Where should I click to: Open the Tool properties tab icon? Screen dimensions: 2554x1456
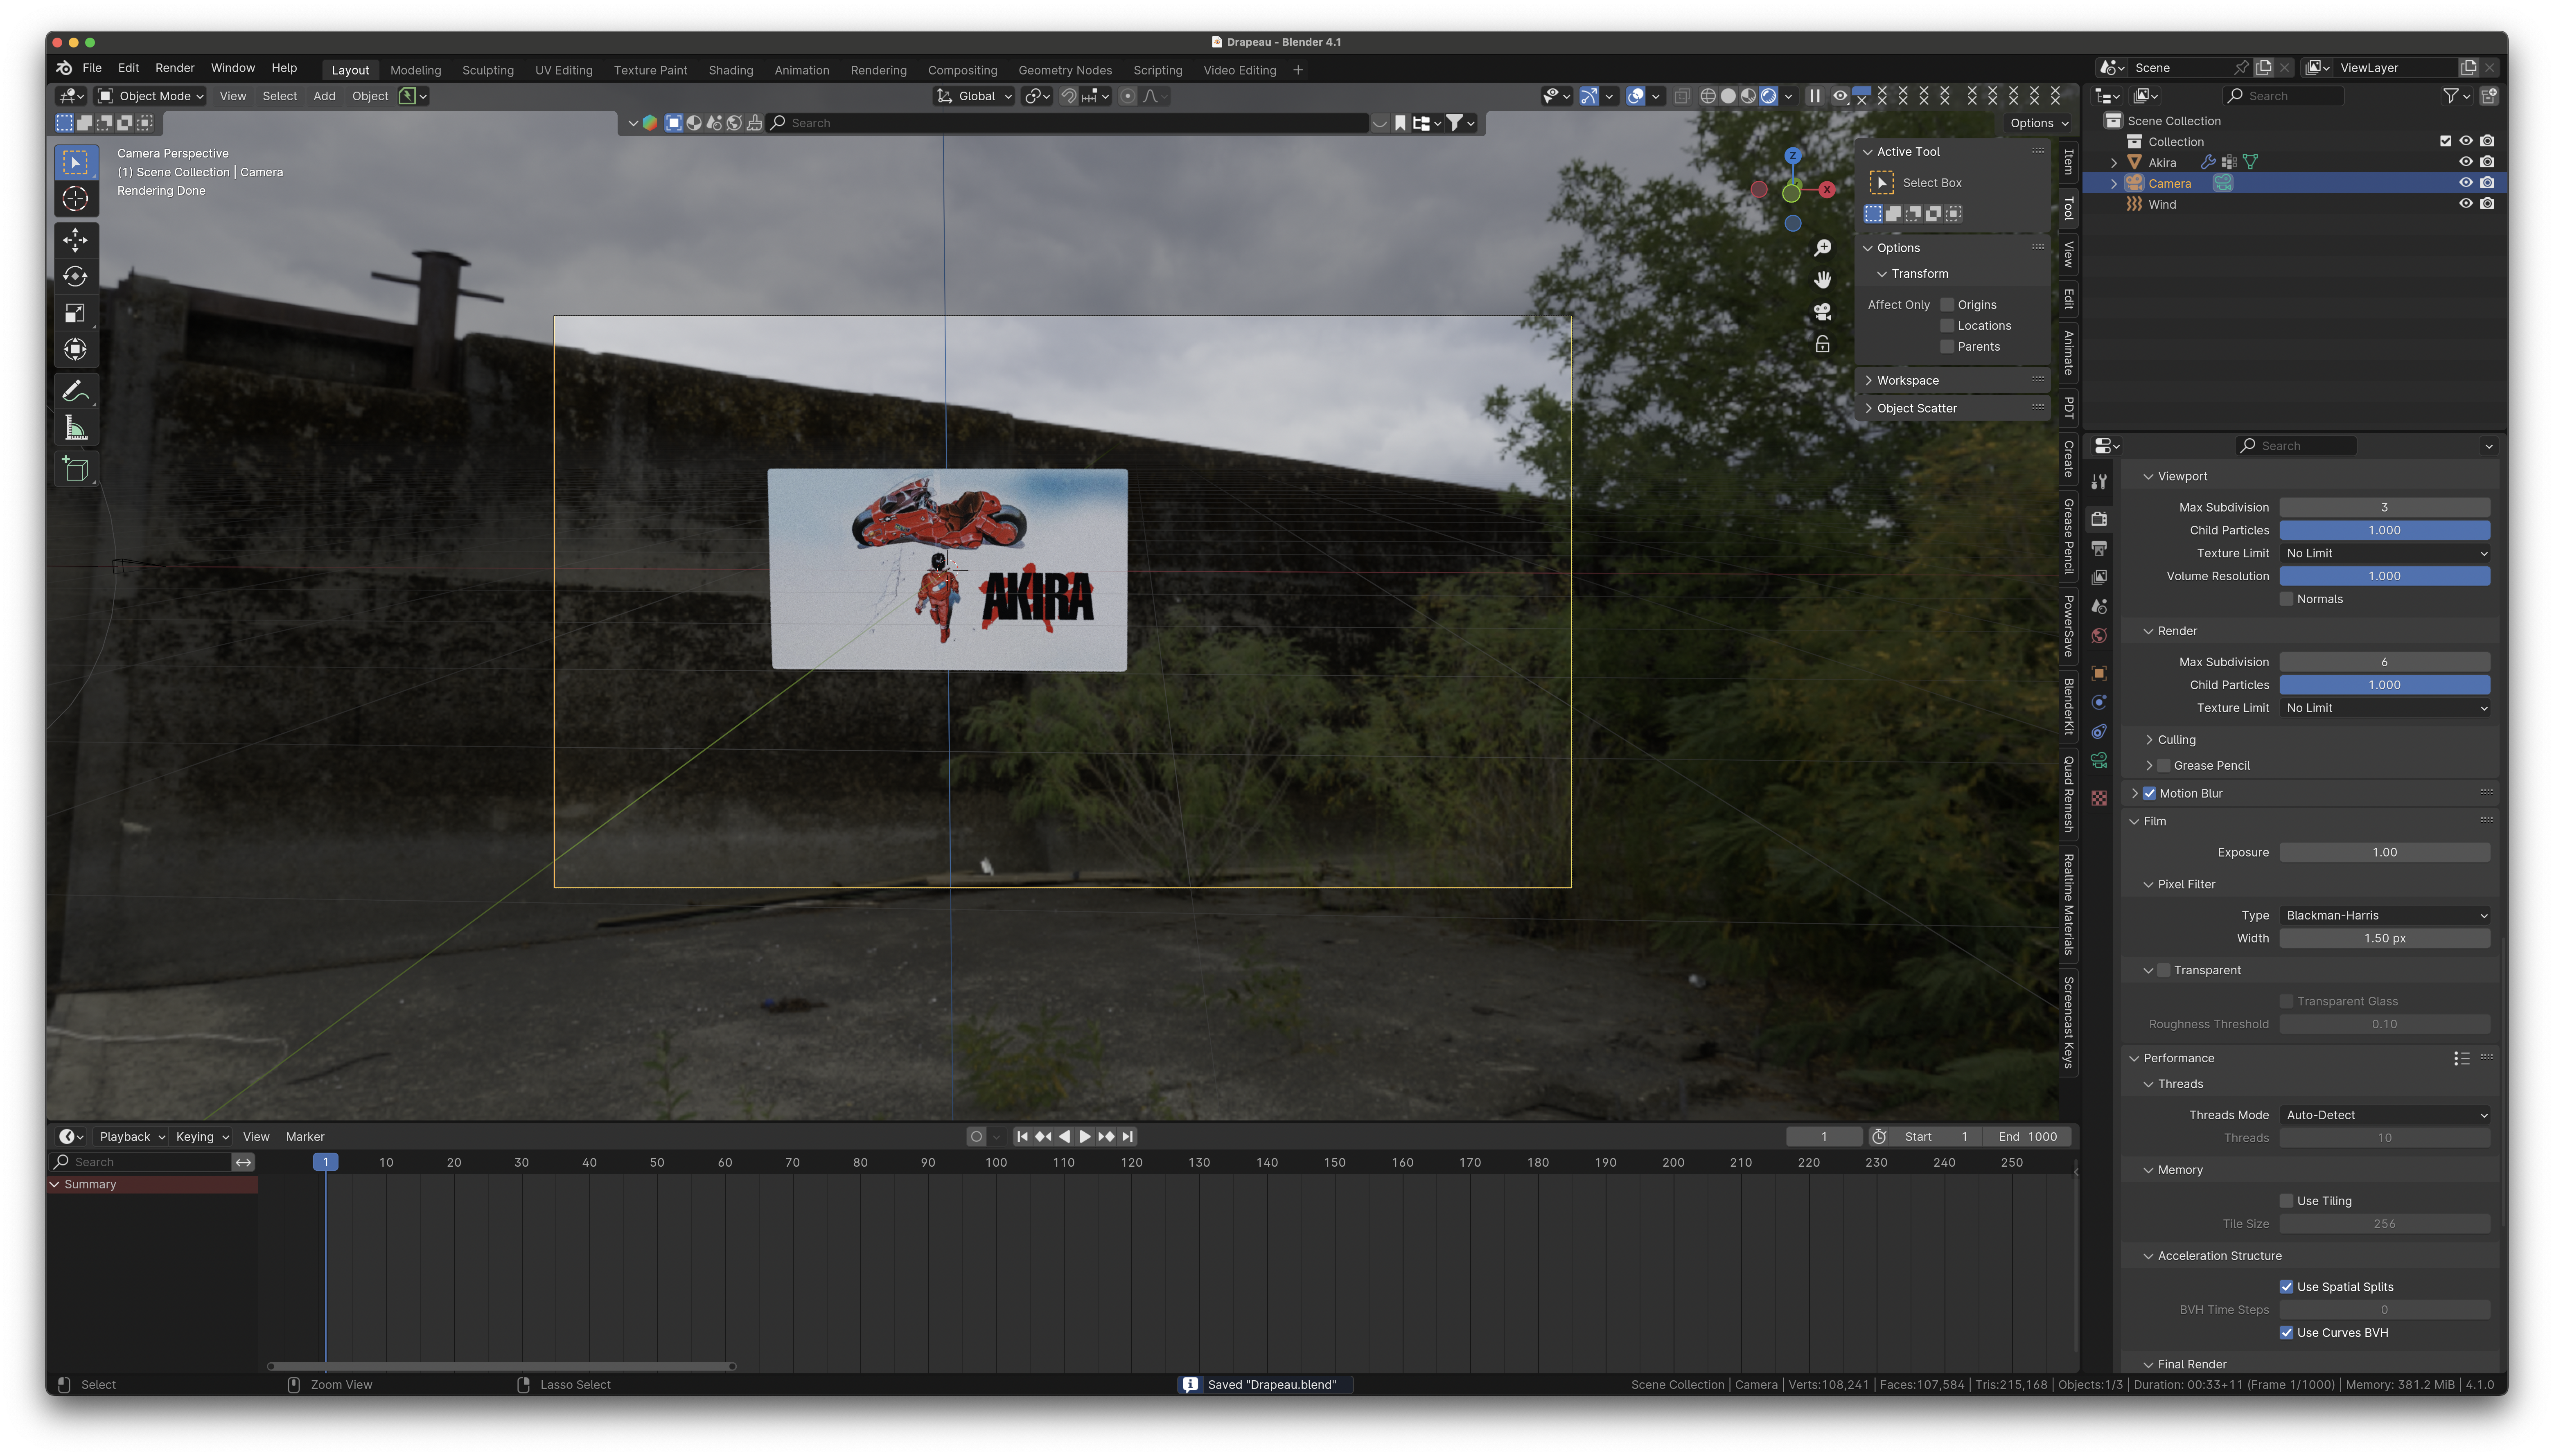[2099, 482]
